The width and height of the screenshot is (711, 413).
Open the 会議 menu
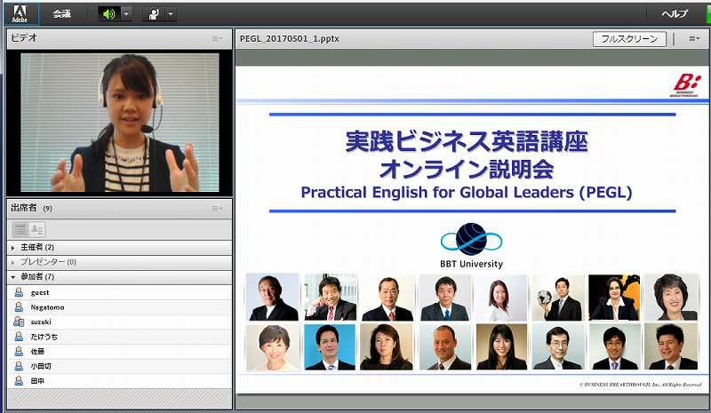[x=61, y=13]
